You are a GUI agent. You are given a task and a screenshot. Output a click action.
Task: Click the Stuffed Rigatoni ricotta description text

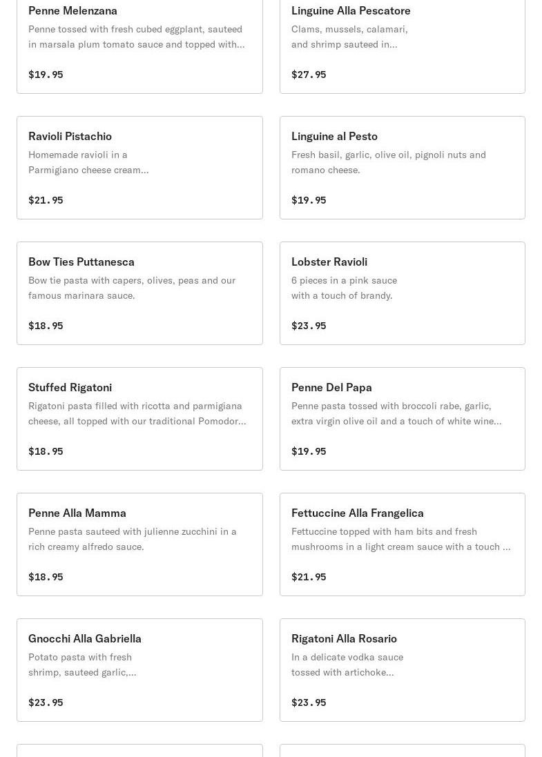pyautogui.click(x=137, y=413)
